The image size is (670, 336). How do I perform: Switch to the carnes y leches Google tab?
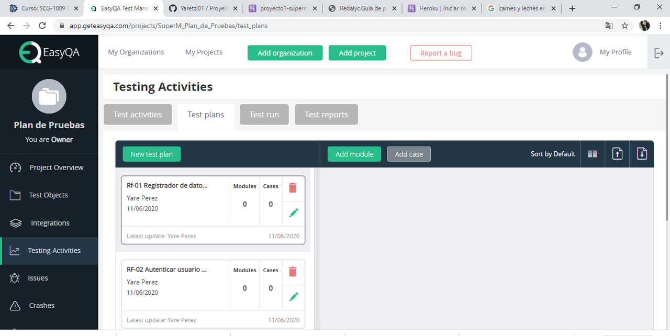pyautogui.click(x=522, y=8)
